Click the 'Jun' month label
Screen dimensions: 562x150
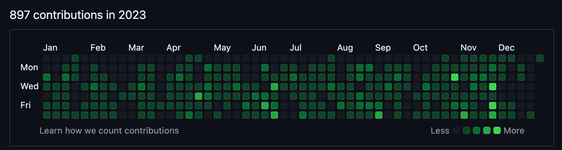point(259,48)
